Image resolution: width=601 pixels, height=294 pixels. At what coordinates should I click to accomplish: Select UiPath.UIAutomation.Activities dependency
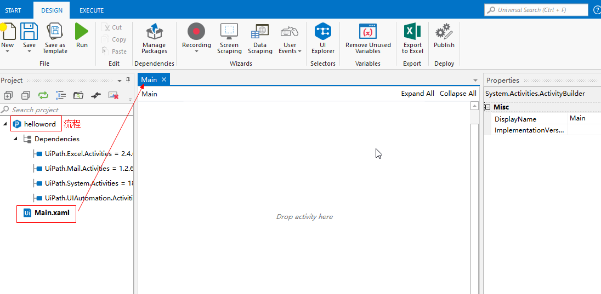coord(88,198)
